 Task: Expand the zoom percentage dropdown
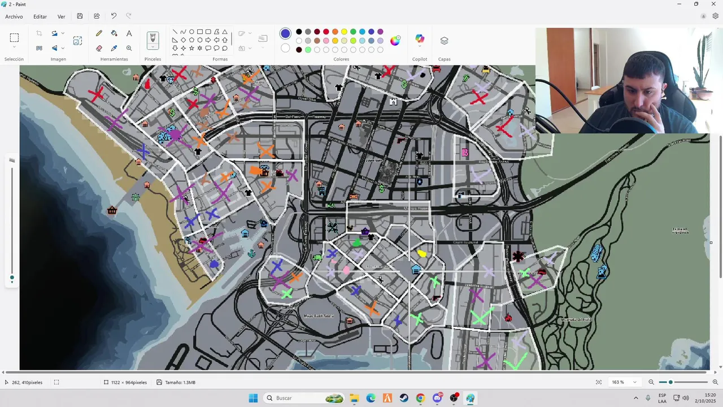click(x=635, y=382)
